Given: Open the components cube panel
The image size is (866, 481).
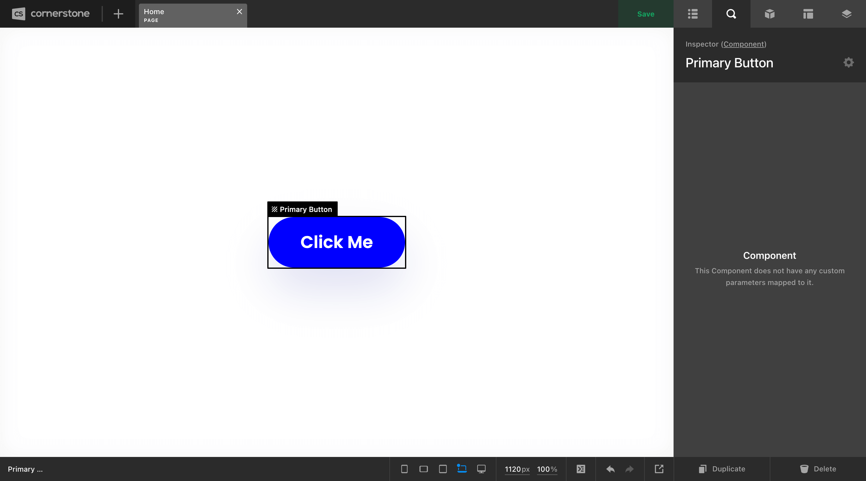Looking at the screenshot, I should [x=769, y=14].
